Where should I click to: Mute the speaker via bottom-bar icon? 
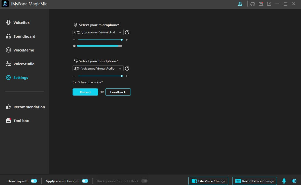tap(294, 181)
